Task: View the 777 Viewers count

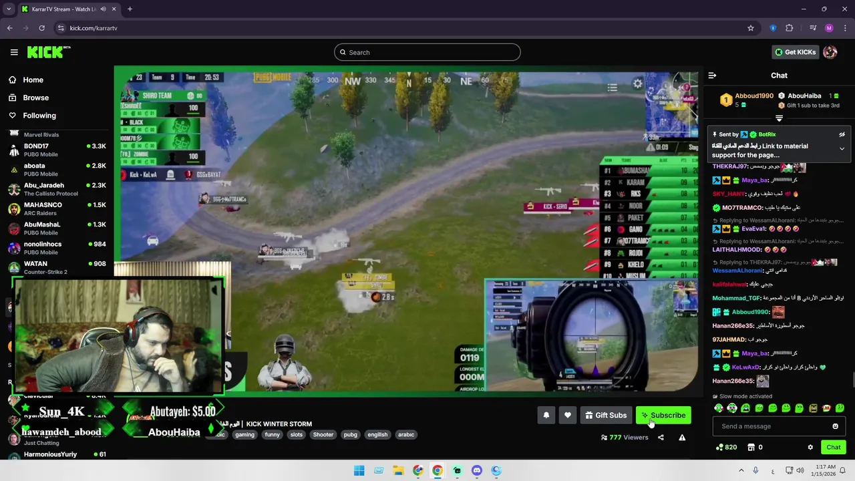Action: (x=625, y=438)
